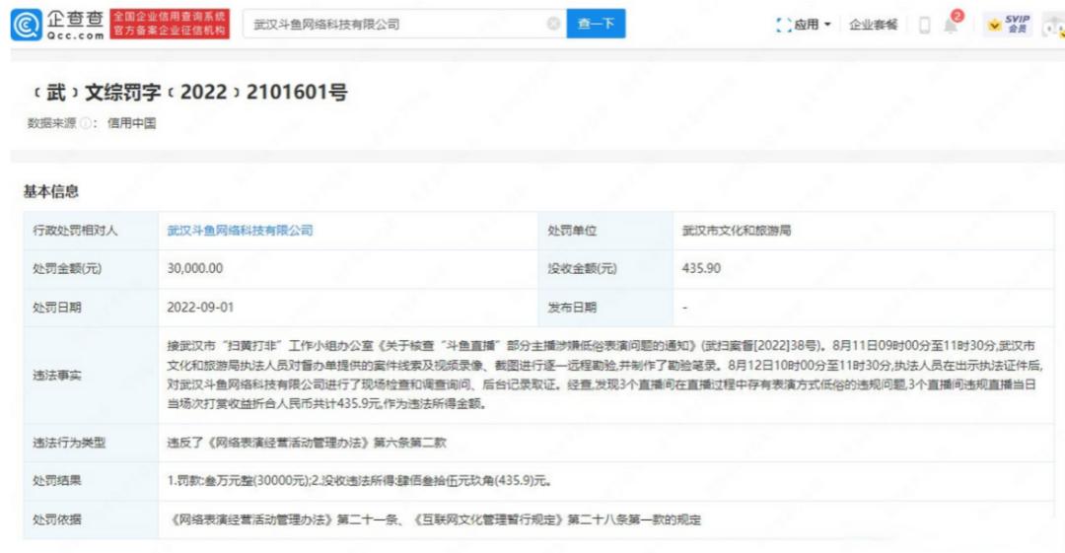The height and width of the screenshot is (553, 1065).
Task: Click the 处罚结果 label cell
Action: click(91, 481)
